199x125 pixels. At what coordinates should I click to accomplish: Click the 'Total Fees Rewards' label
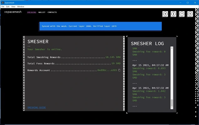41,64
